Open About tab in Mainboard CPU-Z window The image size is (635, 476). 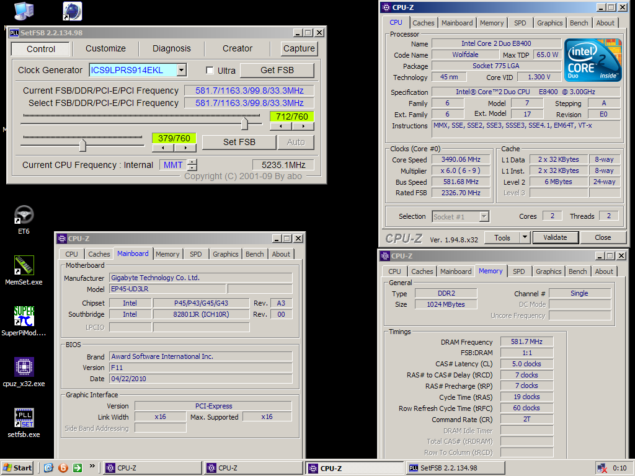coord(281,254)
